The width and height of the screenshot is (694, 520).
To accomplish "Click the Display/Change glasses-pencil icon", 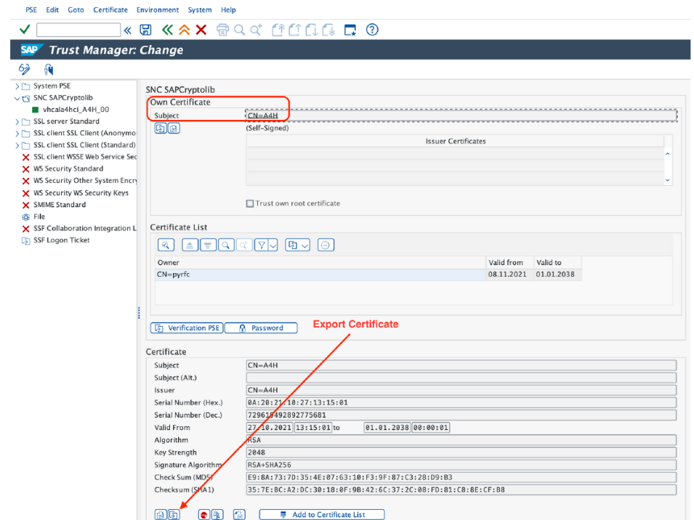I will coord(25,70).
